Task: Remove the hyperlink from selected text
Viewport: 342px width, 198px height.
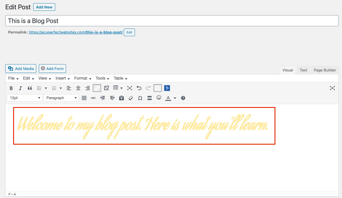Action: (106, 88)
